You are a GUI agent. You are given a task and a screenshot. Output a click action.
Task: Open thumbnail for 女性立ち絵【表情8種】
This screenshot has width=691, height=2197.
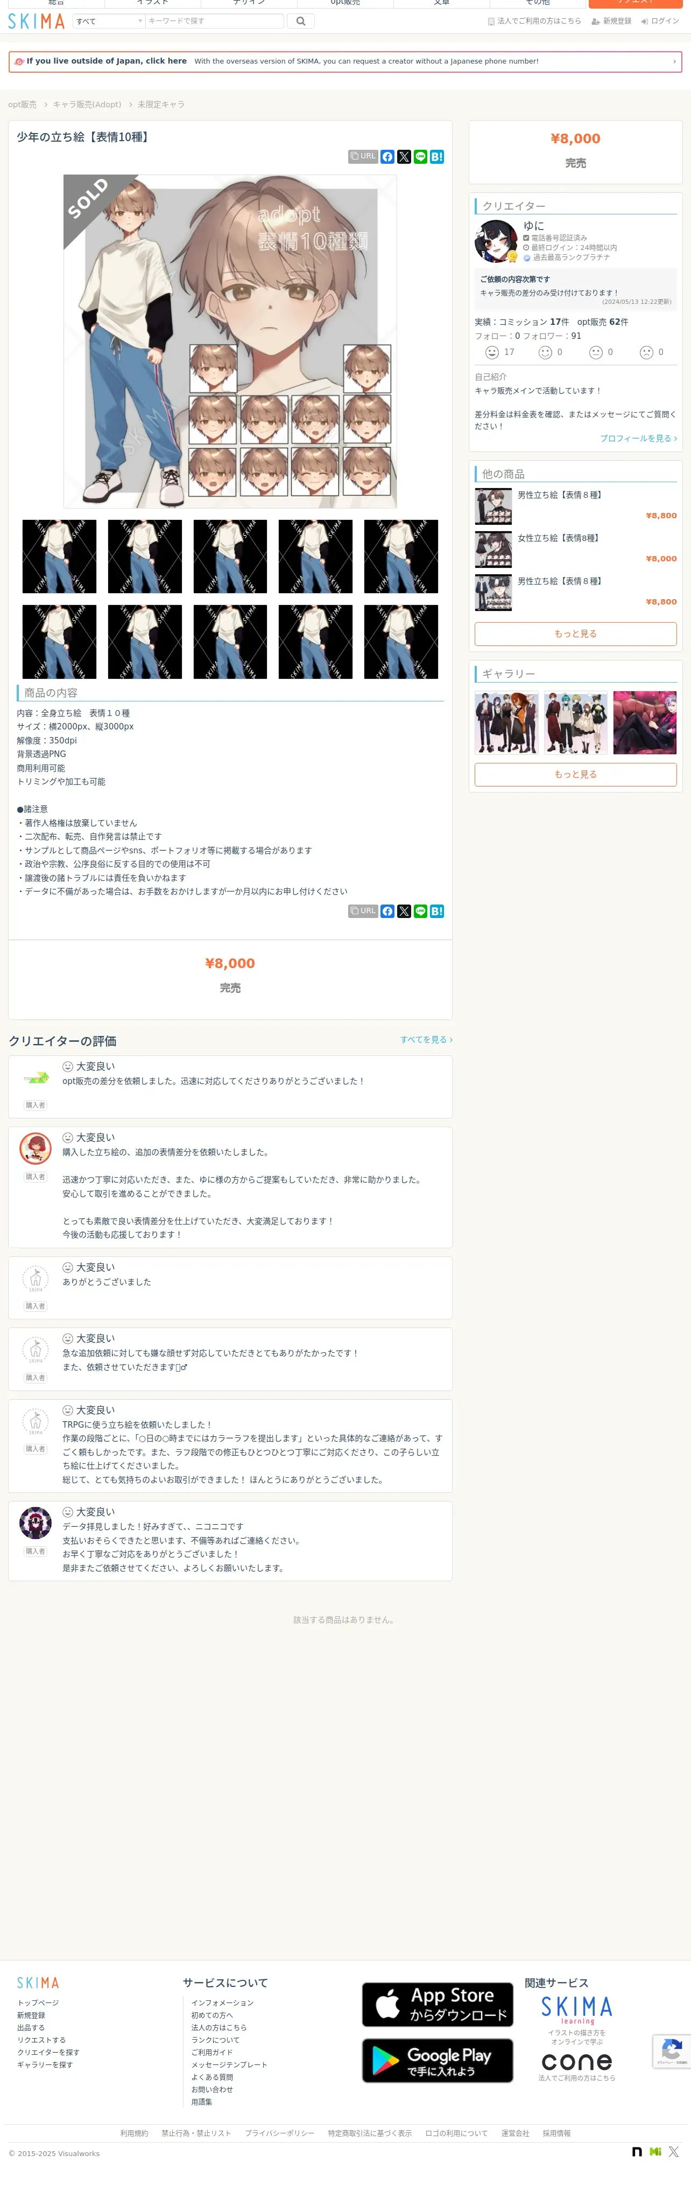[493, 550]
